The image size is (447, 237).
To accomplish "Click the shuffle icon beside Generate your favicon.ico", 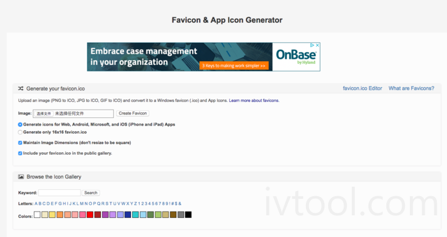I will (x=20, y=89).
